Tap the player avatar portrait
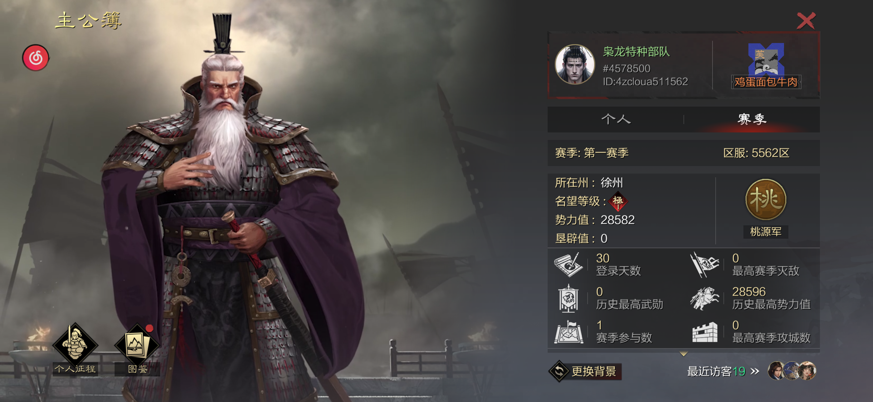Viewport: 873px width, 402px height. (575, 64)
